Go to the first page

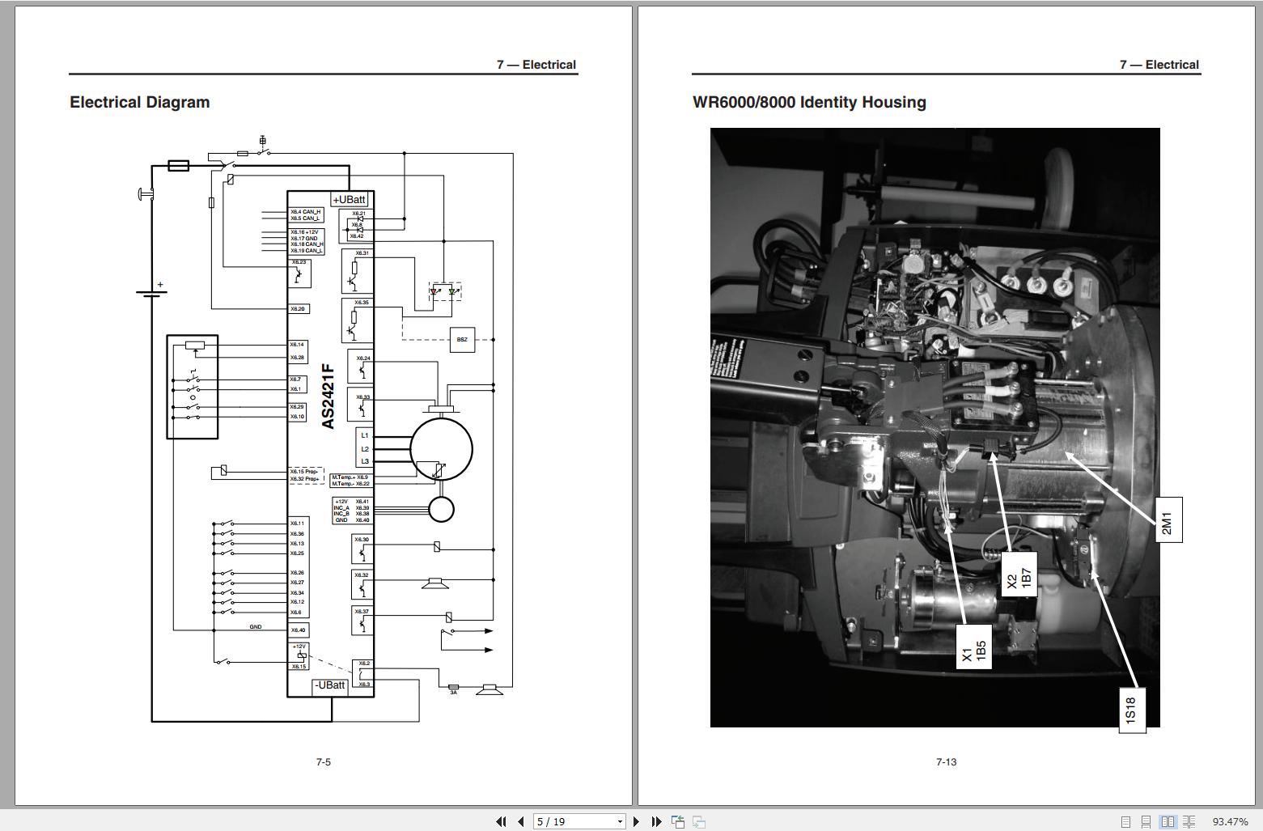(501, 821)
